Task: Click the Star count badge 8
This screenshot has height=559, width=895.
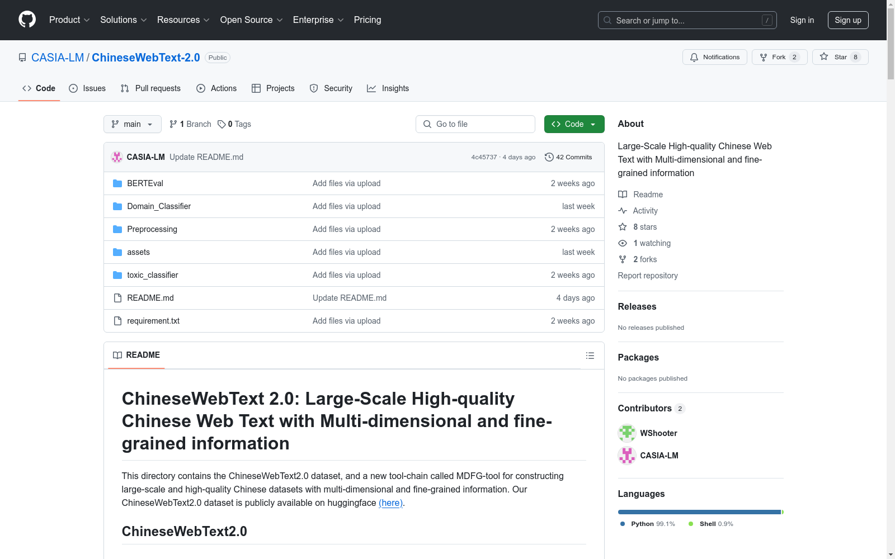Action: pyautogui.click(x=855, y=57)
